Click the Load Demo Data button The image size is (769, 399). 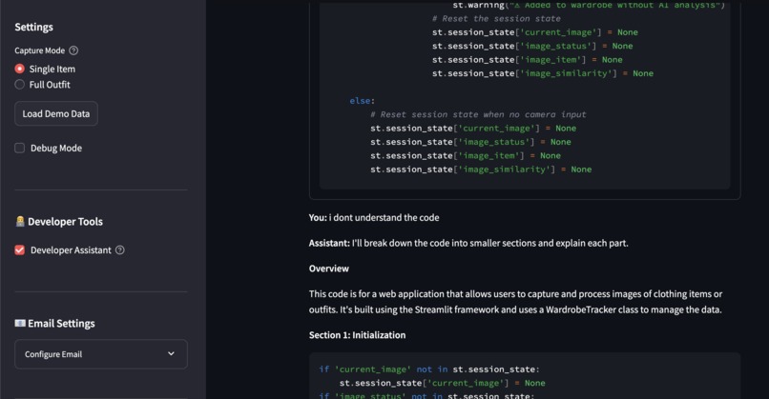click(56, 113)
